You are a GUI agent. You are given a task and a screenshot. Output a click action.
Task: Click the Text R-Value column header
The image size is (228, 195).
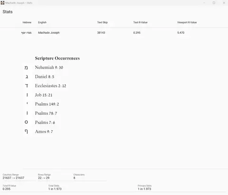[x=140, y=22]
